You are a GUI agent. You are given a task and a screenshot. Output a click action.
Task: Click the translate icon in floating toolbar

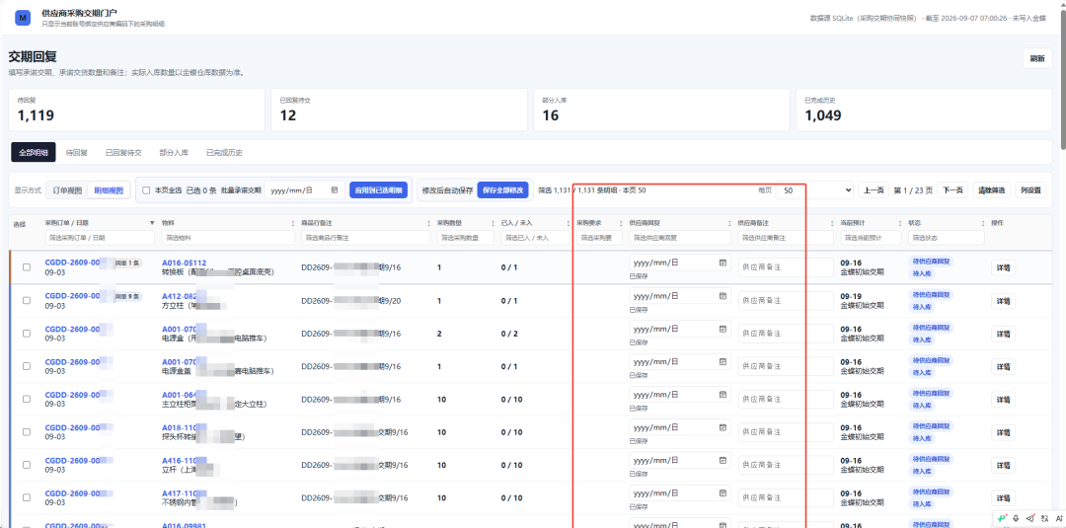coord(1044,518)
